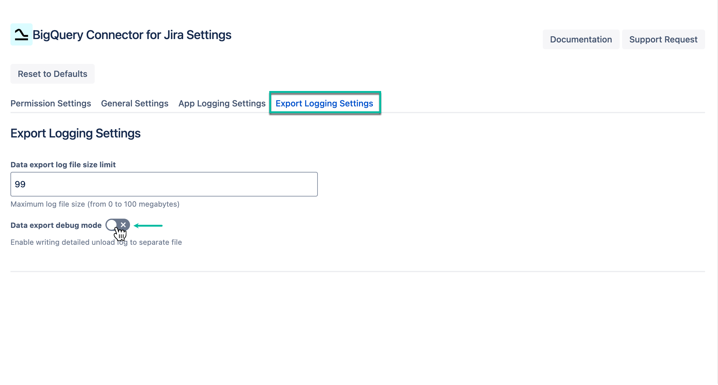The width and height of the screenshot is (718, 385).
Task: Open the Documentation page
Action: pos(581,39)
